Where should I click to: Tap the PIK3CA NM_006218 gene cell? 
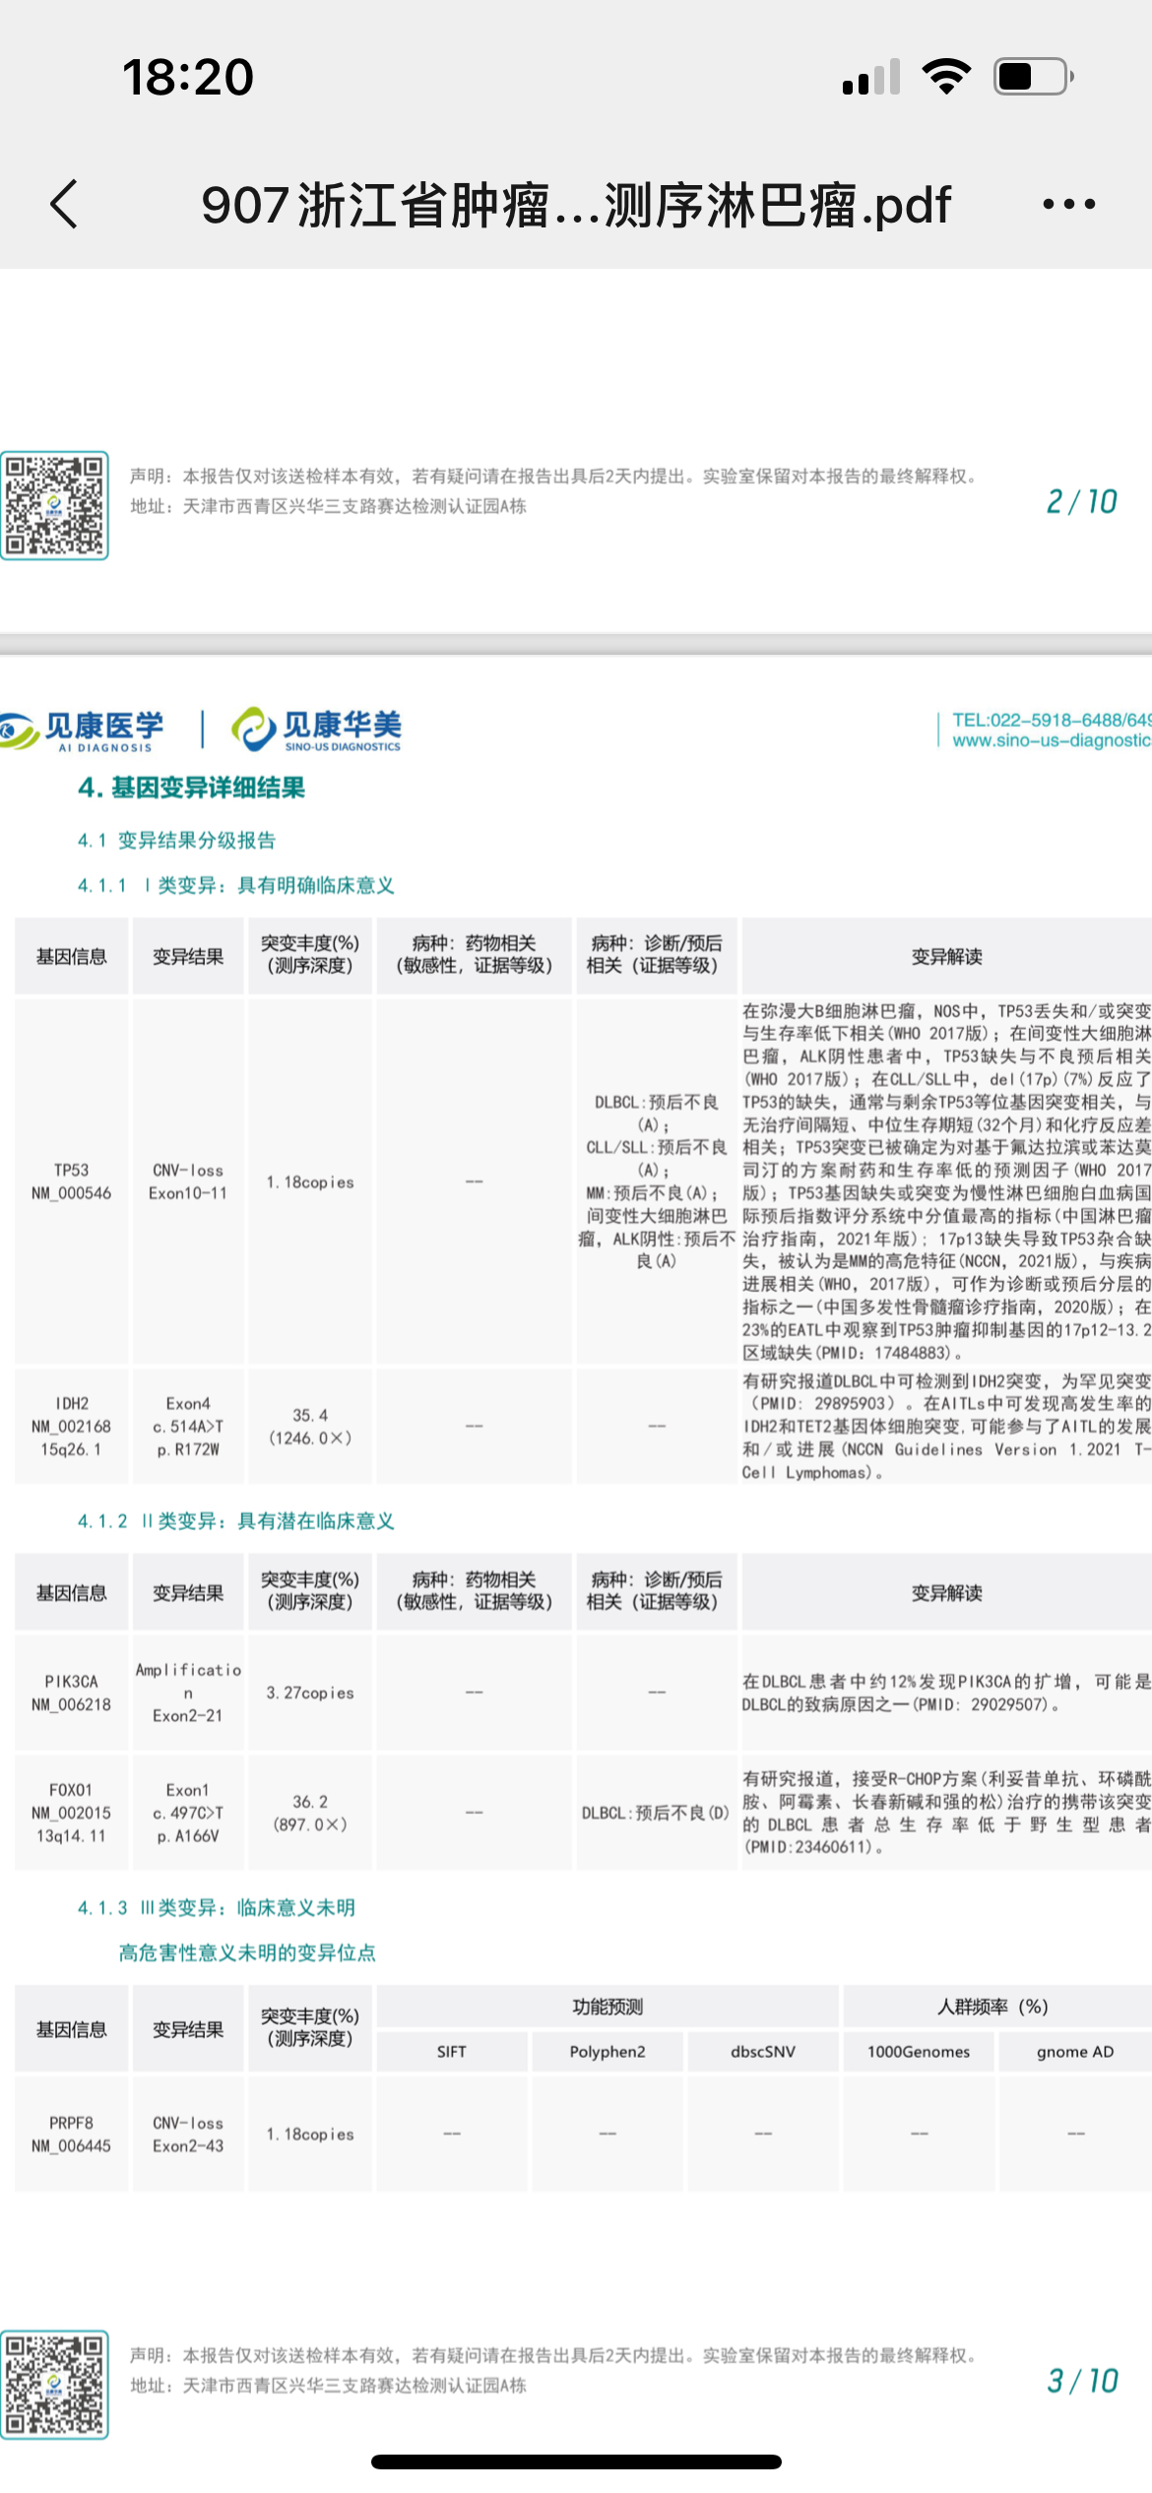(x=72, y=1693)
